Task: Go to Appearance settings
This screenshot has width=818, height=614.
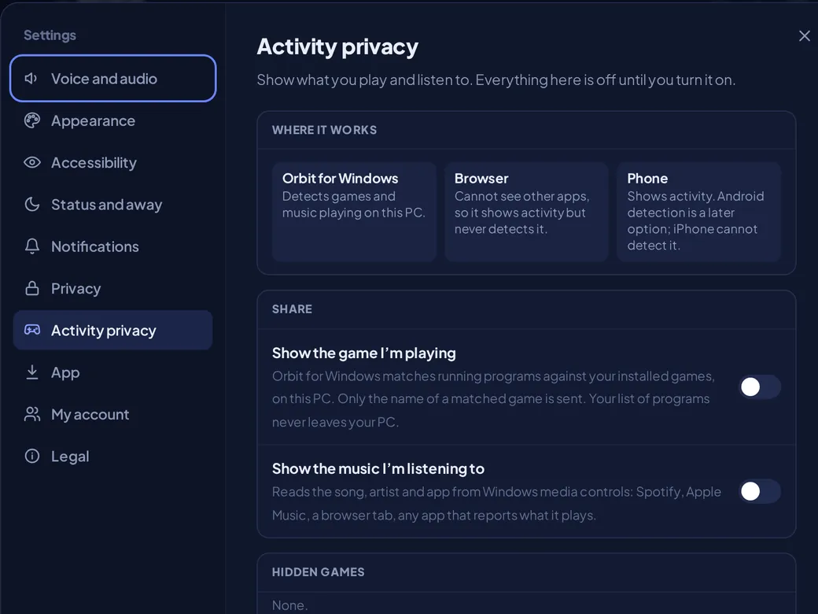Action: tap(112, 120)
